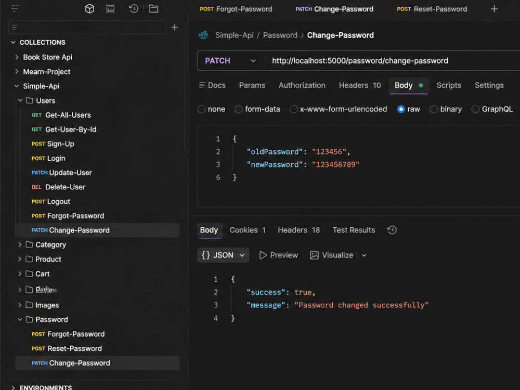
Task: Open the response Cookies tab
Action: pos(248,230)
